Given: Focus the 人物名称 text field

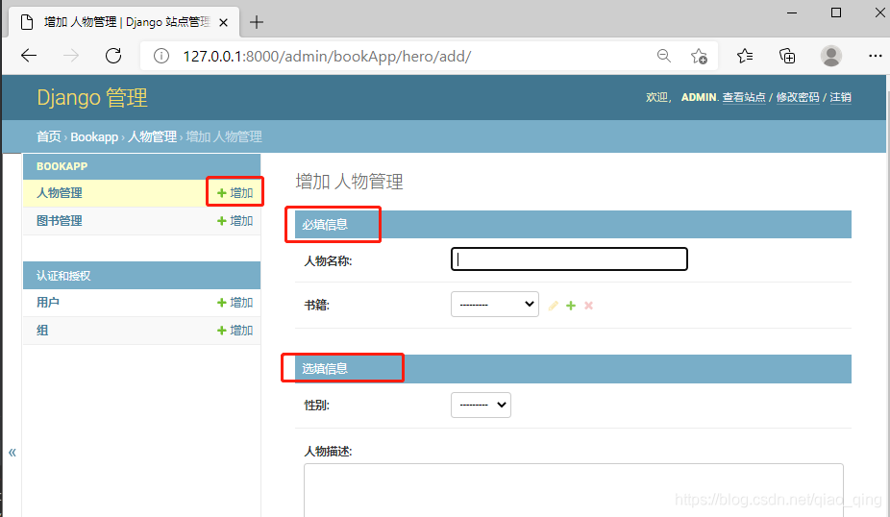Looking at the screenshot, I should tap(569, 259).
